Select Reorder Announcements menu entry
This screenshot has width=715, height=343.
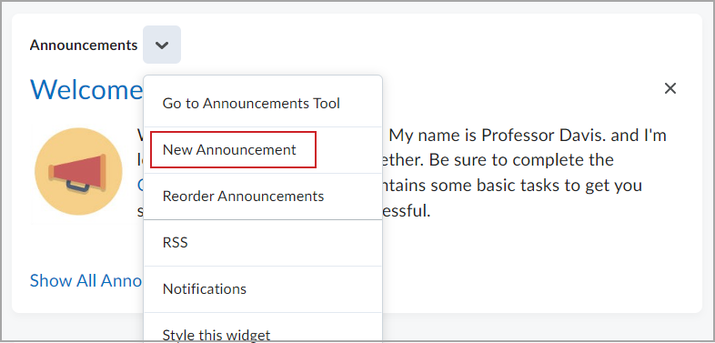click(x=263, y=197)
